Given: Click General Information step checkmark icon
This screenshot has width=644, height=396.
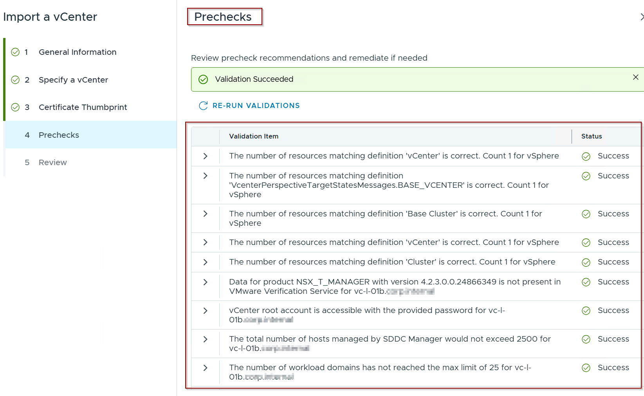Looking at the screenshot, I should coord(15,52).
